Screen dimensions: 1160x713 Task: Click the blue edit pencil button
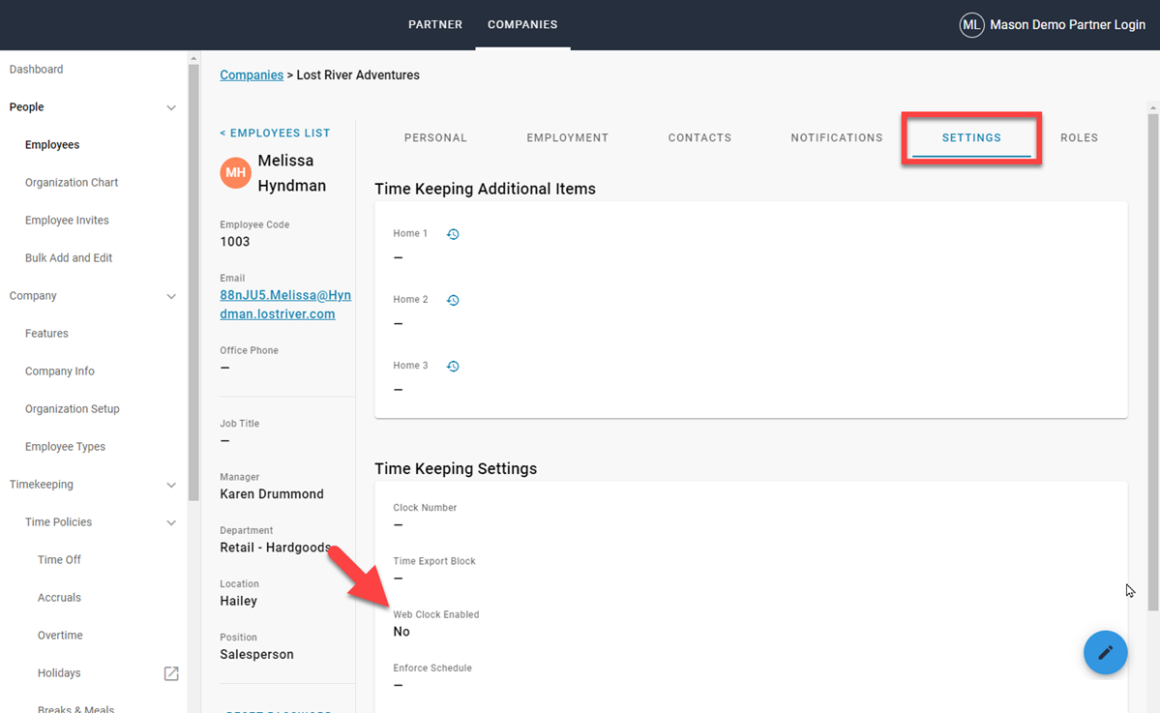coord(1105,652)
